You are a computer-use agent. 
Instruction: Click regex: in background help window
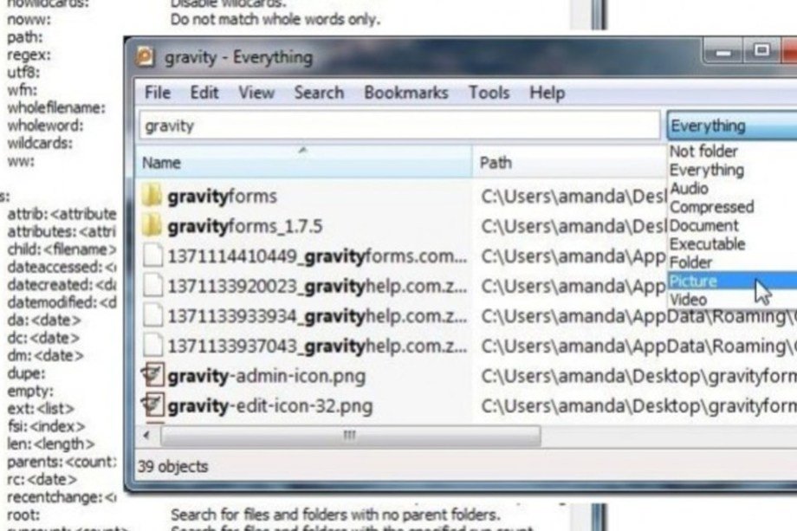(29, 55)
